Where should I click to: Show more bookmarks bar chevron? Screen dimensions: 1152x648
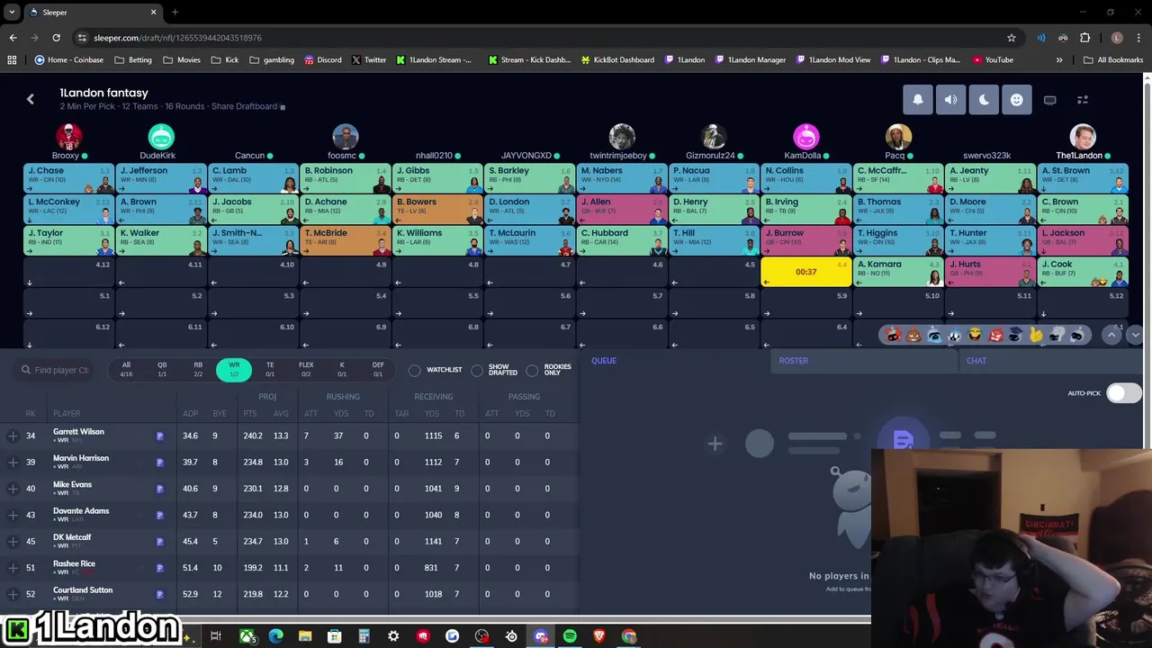click(x=1058, y=60)
